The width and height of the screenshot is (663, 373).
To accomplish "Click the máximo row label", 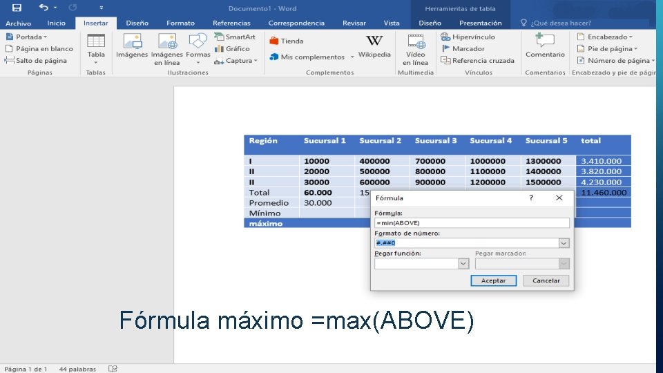I will coord(265,223).
